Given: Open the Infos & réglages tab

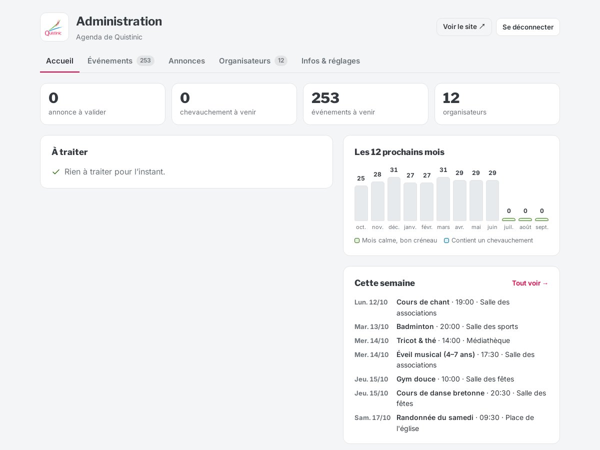Looking at the screenshot, I should click(x=330, y=61).
